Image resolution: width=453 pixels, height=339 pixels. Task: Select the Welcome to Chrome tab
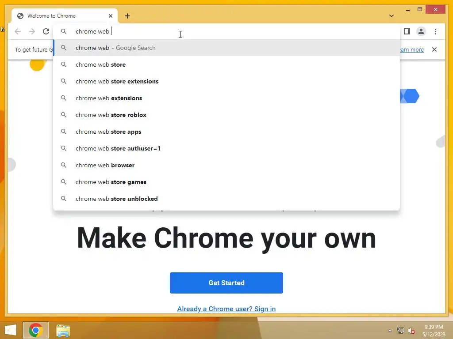[x=65, y=16]
